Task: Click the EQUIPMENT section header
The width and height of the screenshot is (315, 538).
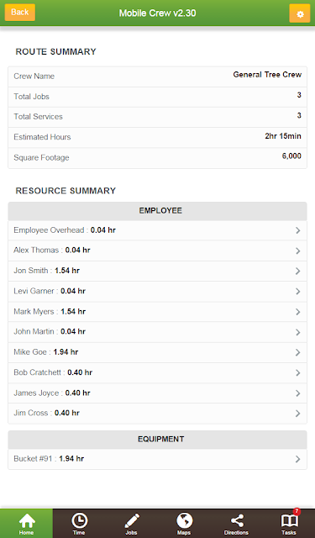Action: pyautogui.click(x=157, y=440)
